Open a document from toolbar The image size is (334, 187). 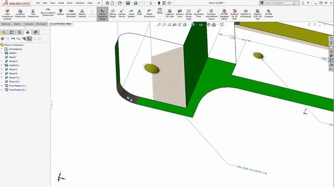120,3
